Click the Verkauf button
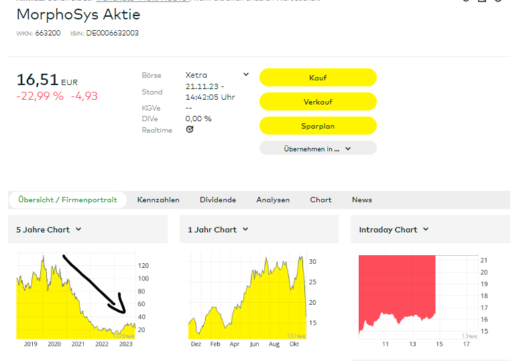Image resolution: width=527 pixels, height=361 pixels. coord(318,102)
